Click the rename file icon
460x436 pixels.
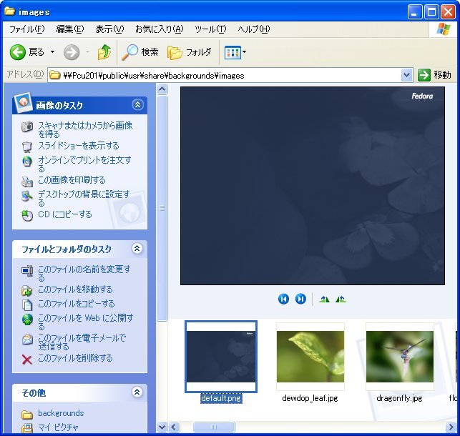click(27, 271)
